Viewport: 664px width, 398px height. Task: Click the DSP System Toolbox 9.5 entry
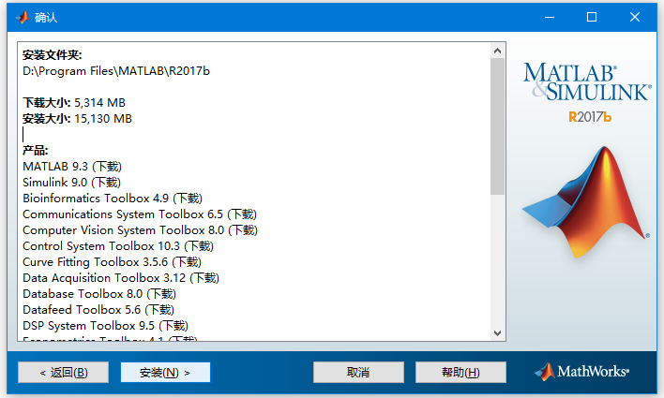pos(112,326)
